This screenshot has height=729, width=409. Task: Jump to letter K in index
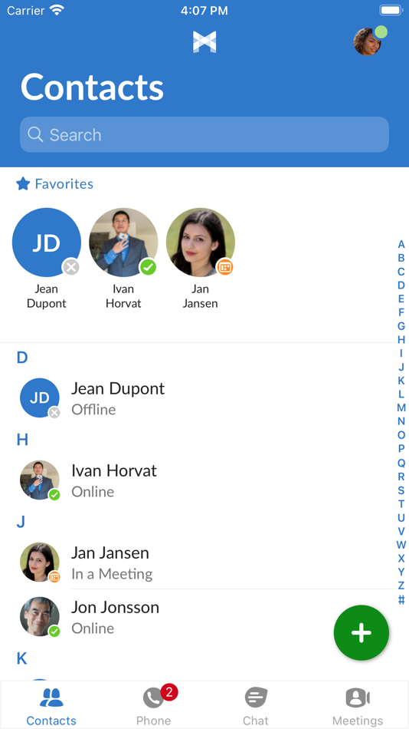[401, 381]
